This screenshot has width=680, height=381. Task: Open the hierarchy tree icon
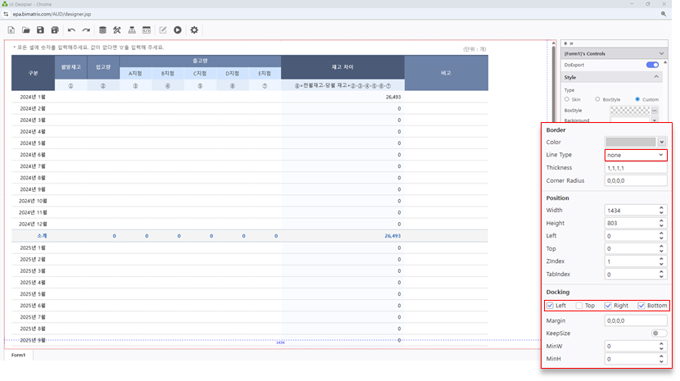click(132, 30)
